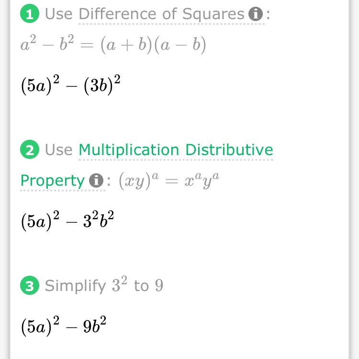This screenshot has height=359, width=359.
Task: Click the green step 1 badge
Action: tap(29, 15)
